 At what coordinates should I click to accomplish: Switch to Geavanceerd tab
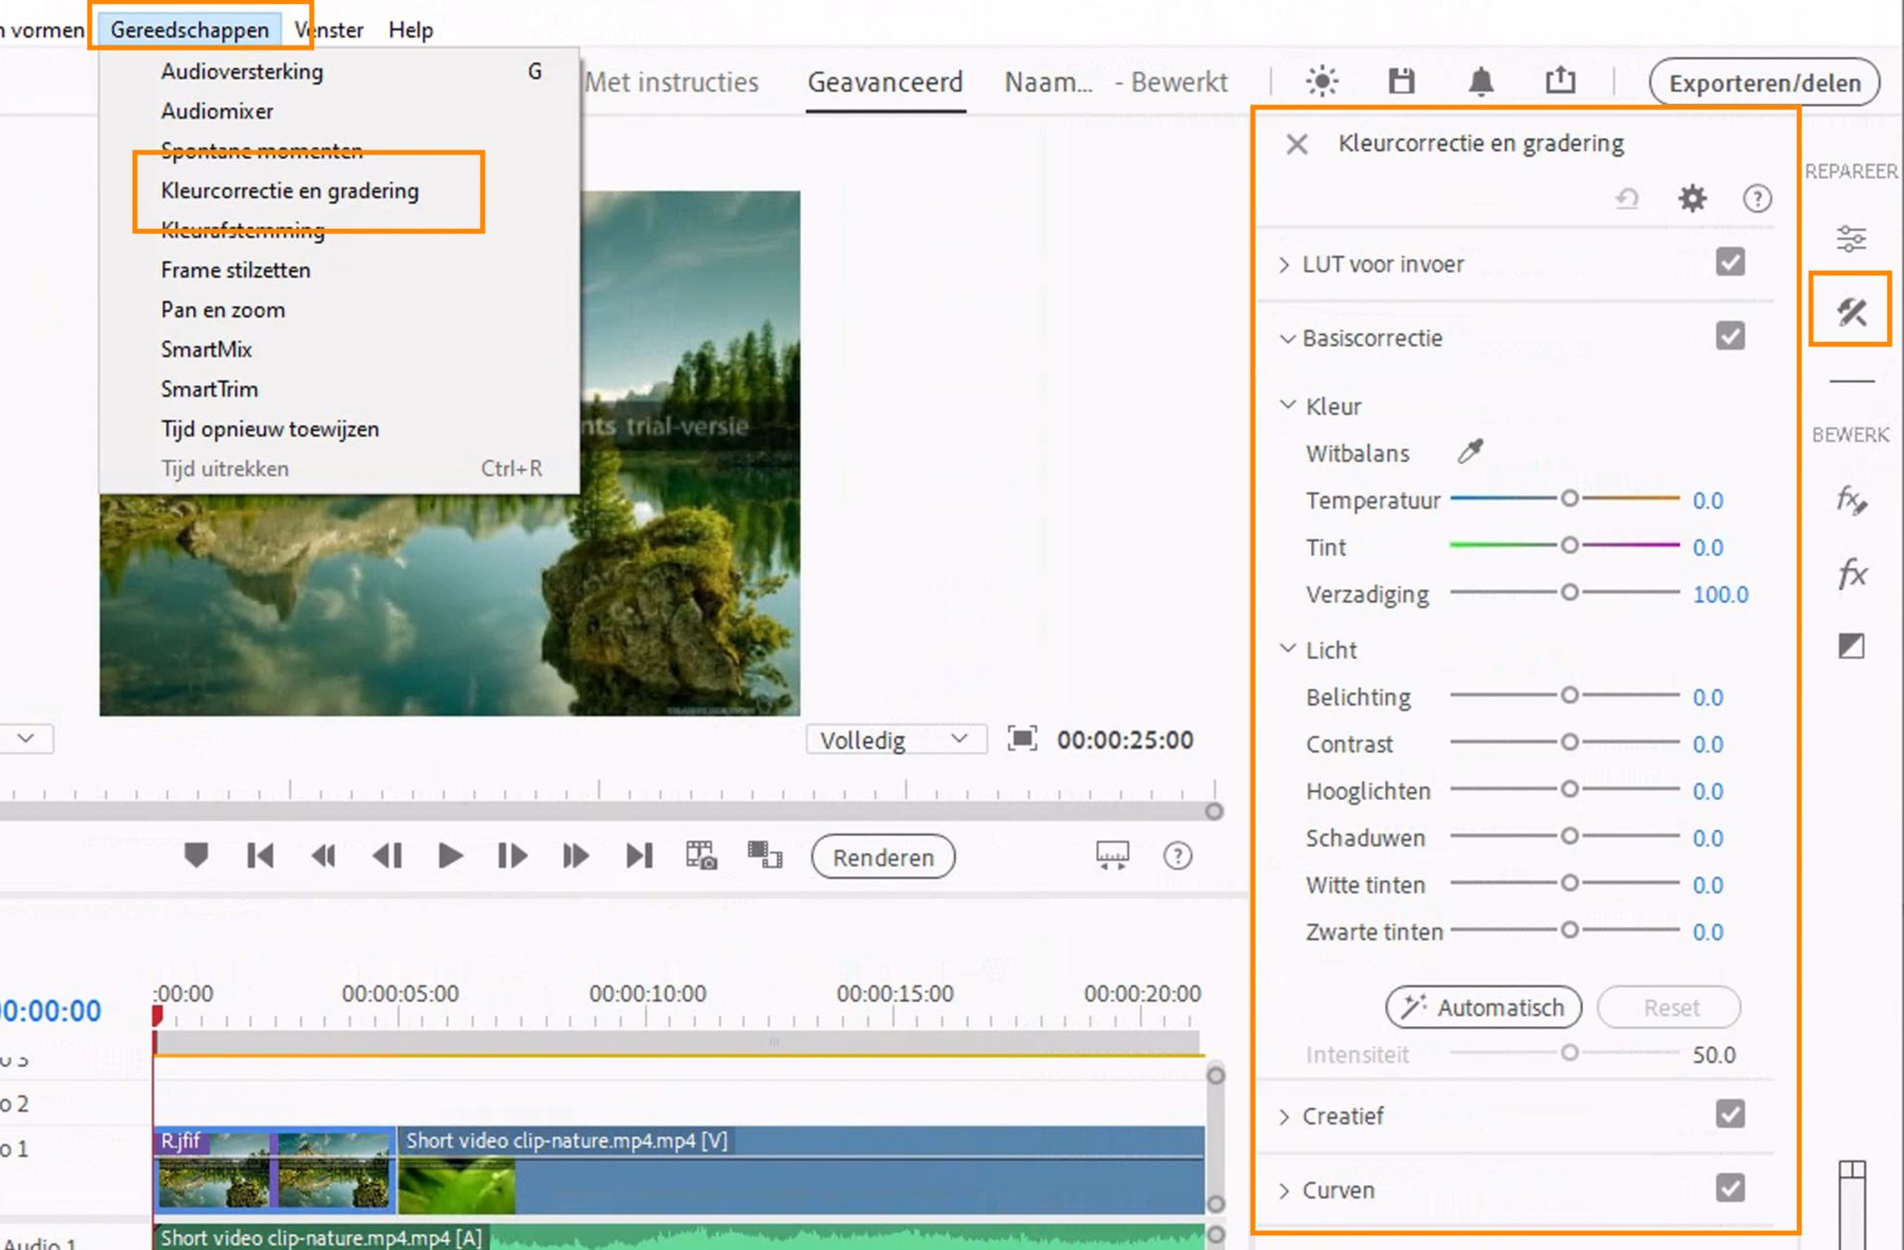(885, 82)
